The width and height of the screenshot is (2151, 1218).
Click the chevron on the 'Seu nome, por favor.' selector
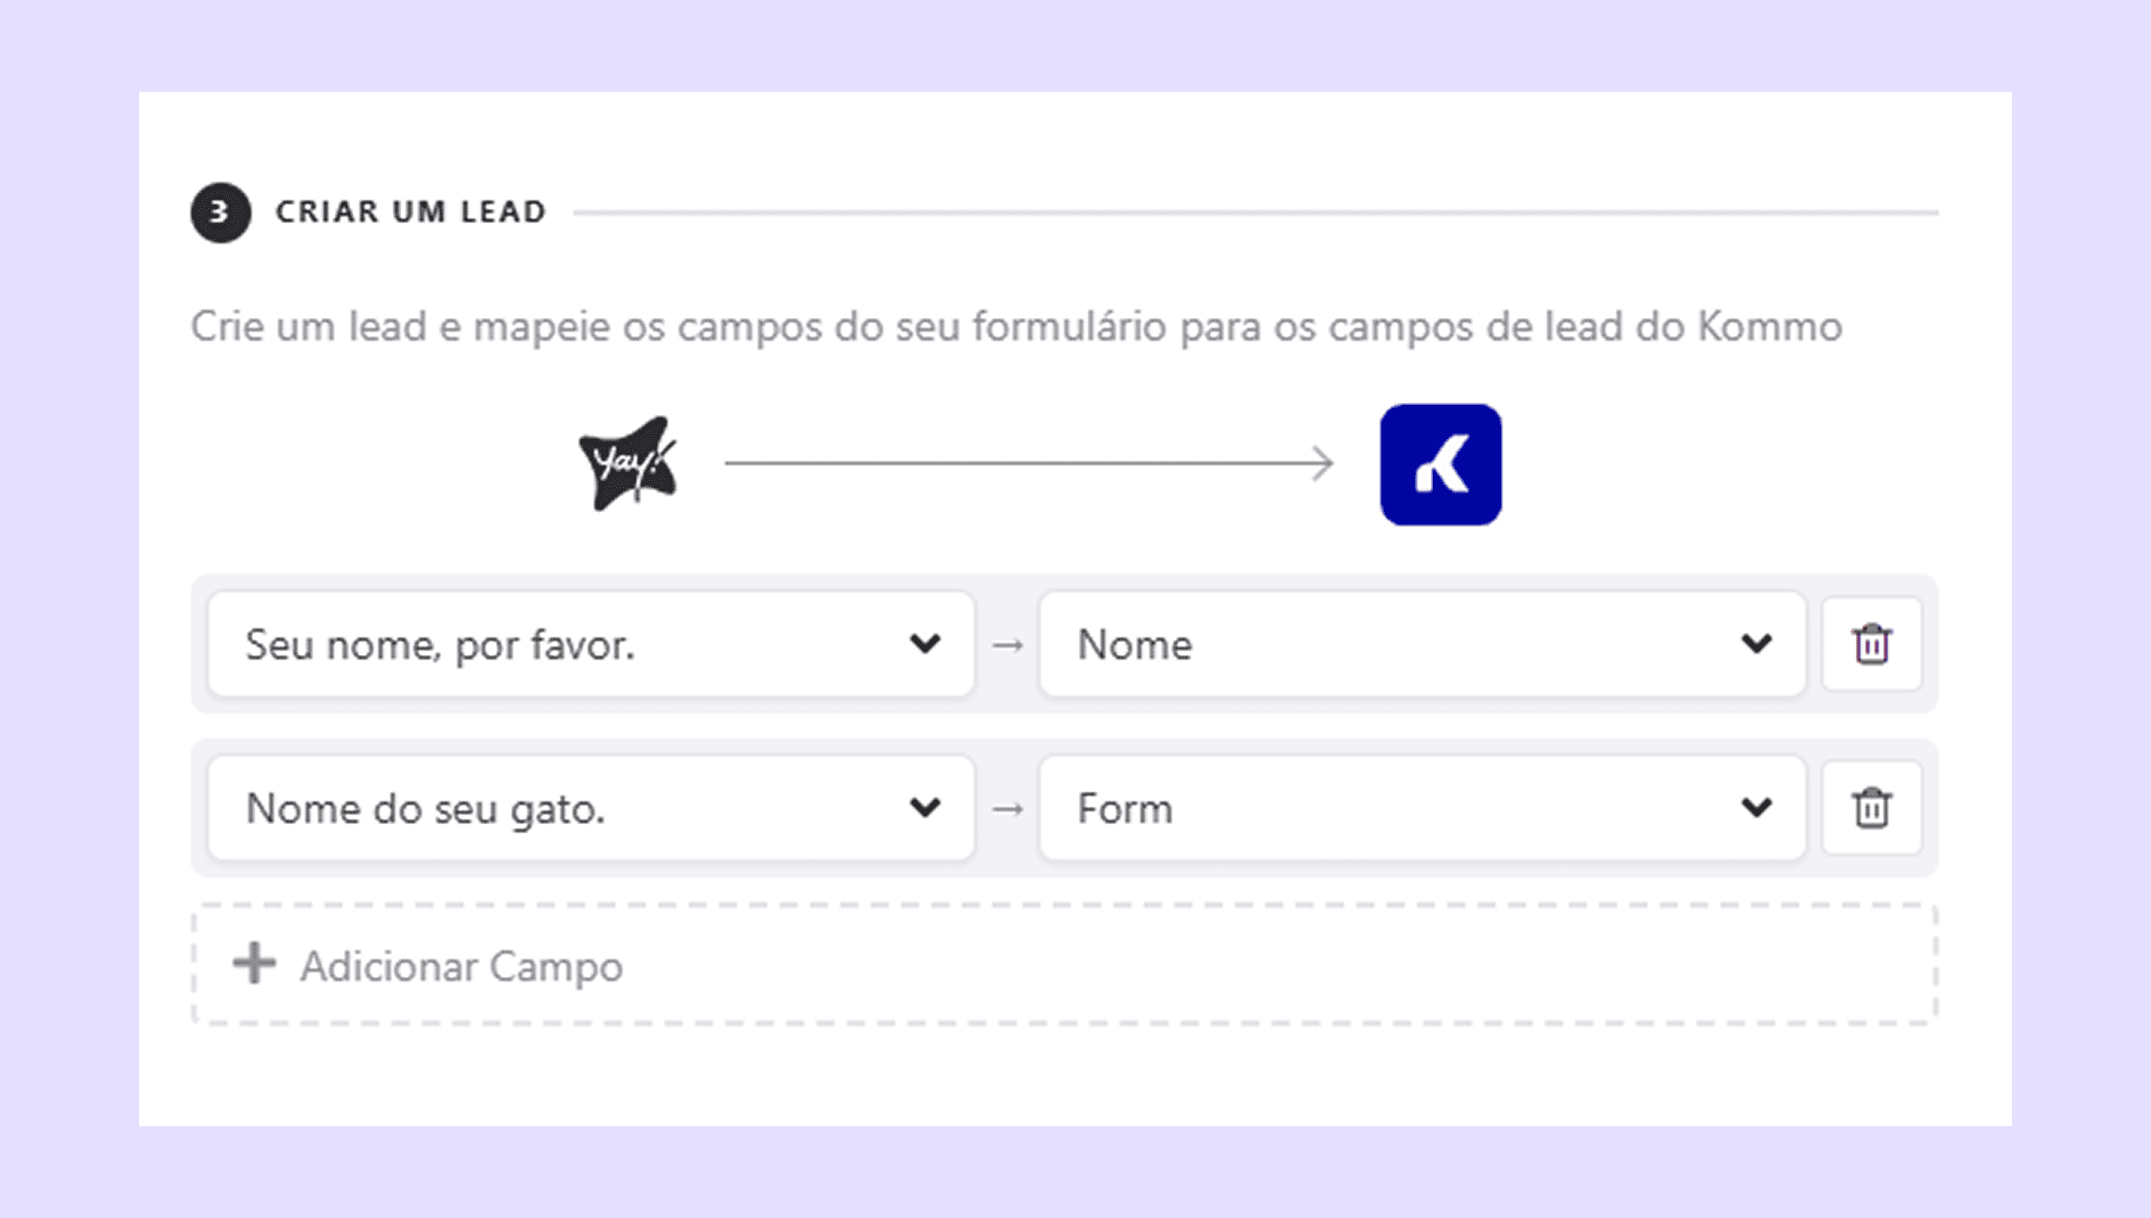click(x=925, y=644)
